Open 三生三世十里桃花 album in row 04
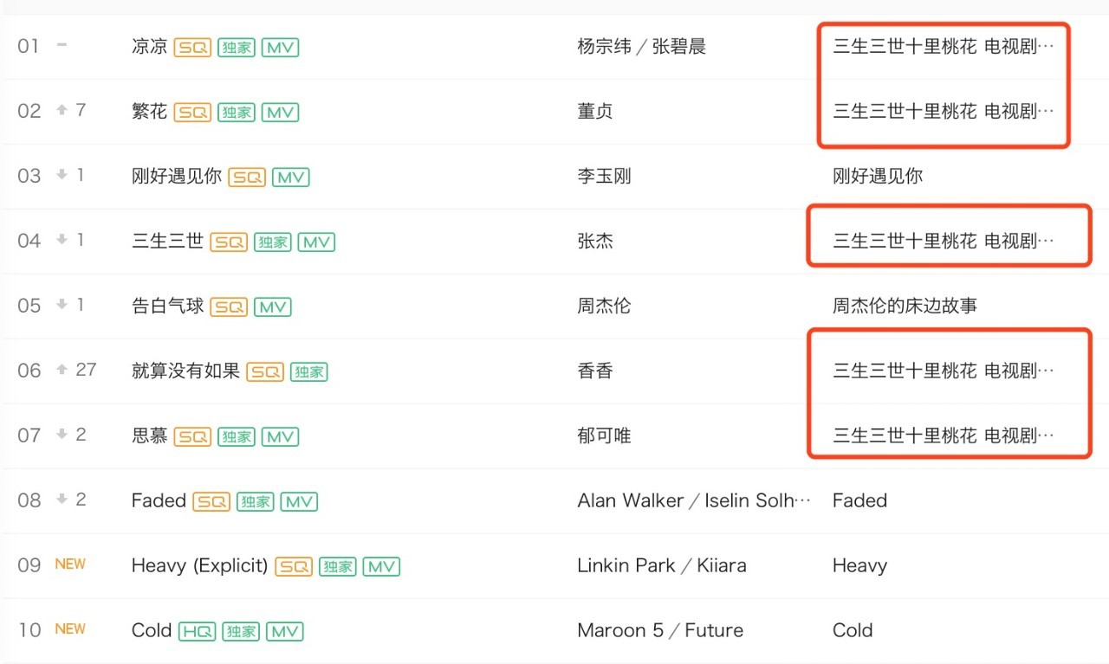1109x664 pixels. pos(943,242)
